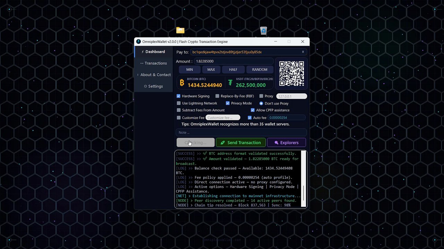
Task: Enable the Replace-By-Fee (RBF) checkbox
Action: pos(217,96)
